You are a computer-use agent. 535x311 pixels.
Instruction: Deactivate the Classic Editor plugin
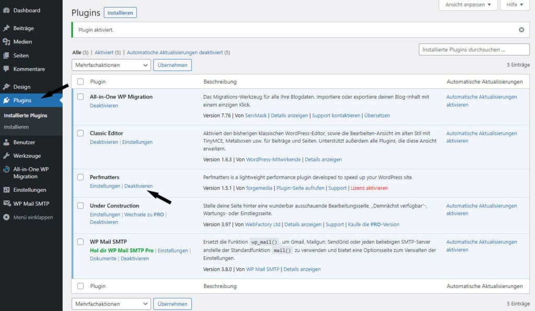pyautogui.click(x=104, y=142)
